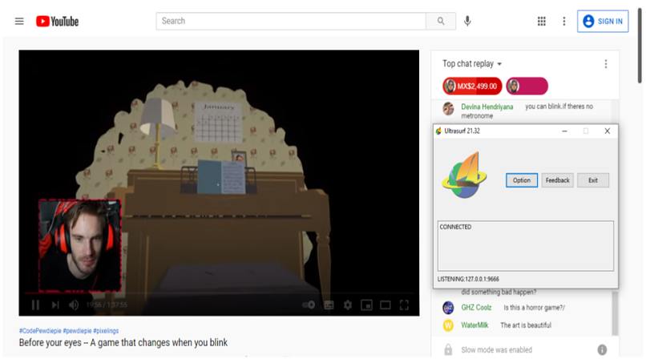Toggle the autoplay switch
This screenshot has height=363, width=646.
[309, 305]
